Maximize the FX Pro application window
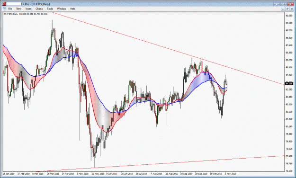 click(x=283, y=4)
